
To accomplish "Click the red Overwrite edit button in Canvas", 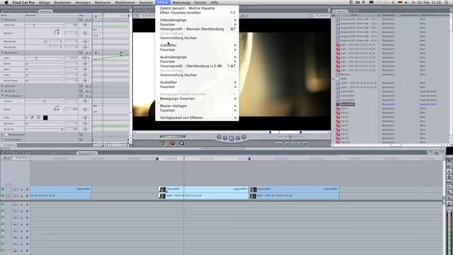I will click(173, 143).
